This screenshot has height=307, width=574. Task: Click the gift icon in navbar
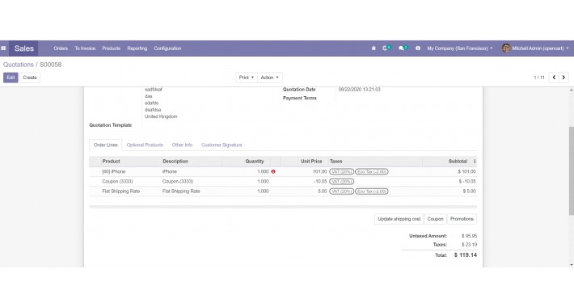tap(418, 48)
